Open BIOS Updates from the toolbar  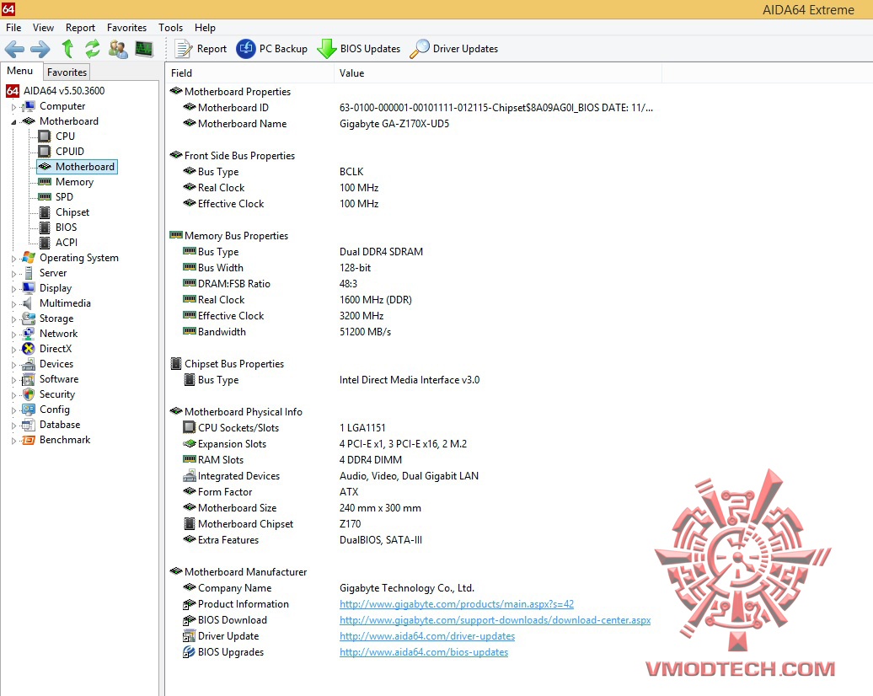pos(359,49)
